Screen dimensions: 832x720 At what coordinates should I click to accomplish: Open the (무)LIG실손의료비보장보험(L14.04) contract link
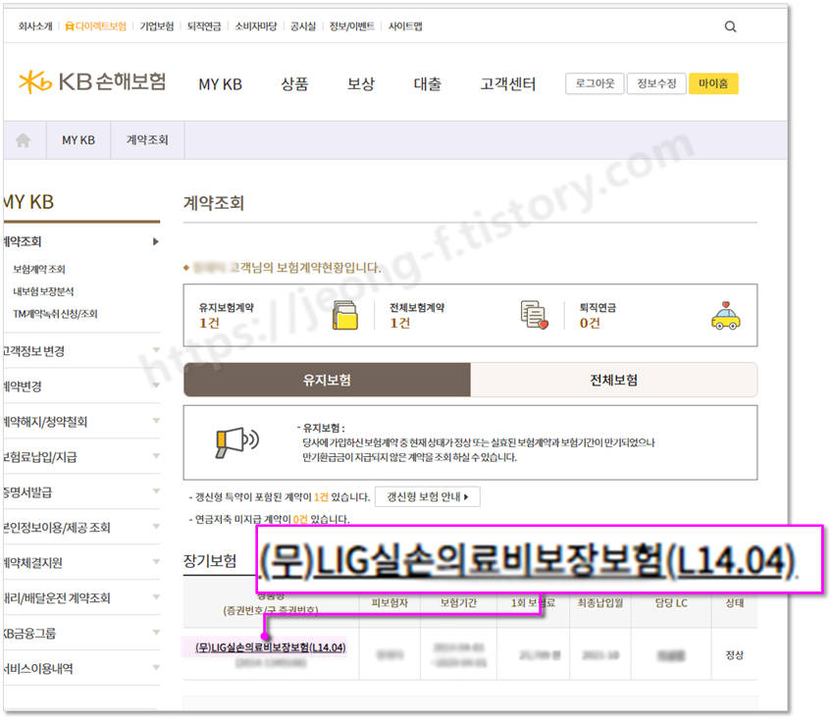270,647
